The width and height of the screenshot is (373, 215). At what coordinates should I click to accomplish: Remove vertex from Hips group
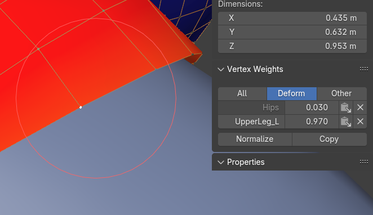click(x=360, y=107)
